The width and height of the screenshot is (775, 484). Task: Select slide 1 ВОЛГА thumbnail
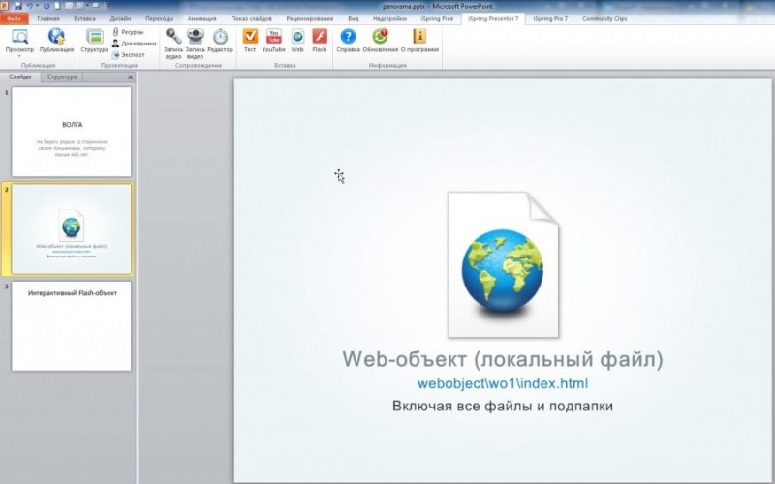click(x=72, y=132)
